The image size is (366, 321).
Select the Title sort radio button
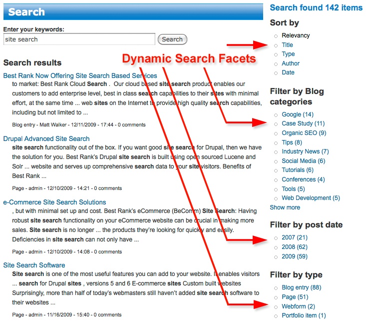pyautogui.click(x=276, y=45)
